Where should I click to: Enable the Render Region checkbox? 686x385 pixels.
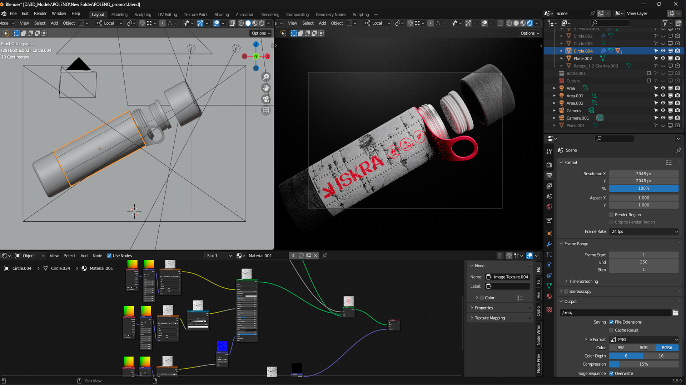611,215
